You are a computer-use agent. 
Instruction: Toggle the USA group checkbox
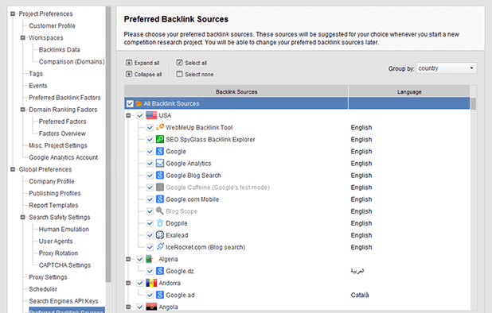140,115
